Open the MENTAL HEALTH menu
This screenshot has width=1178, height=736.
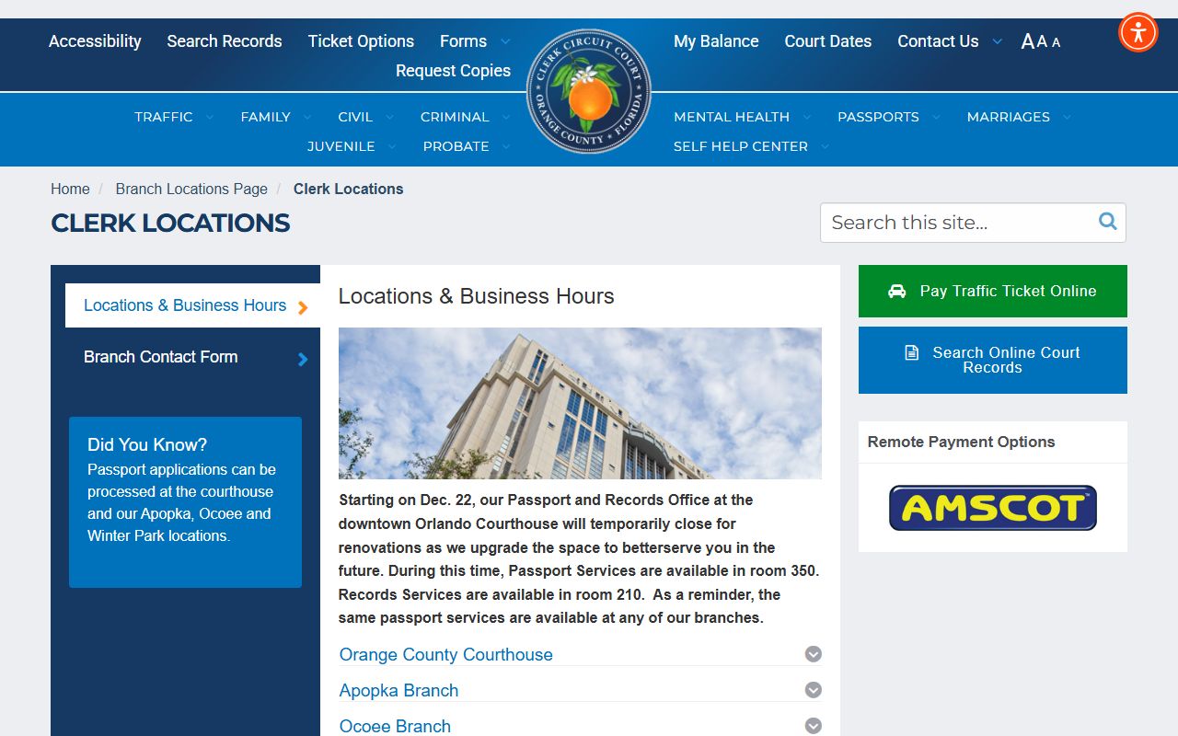pyautogui.click(x=732, y=117)
